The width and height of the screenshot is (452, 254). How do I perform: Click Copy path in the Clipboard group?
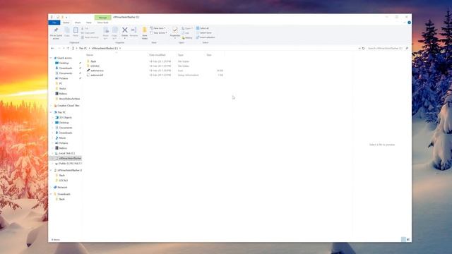[88, 33]
